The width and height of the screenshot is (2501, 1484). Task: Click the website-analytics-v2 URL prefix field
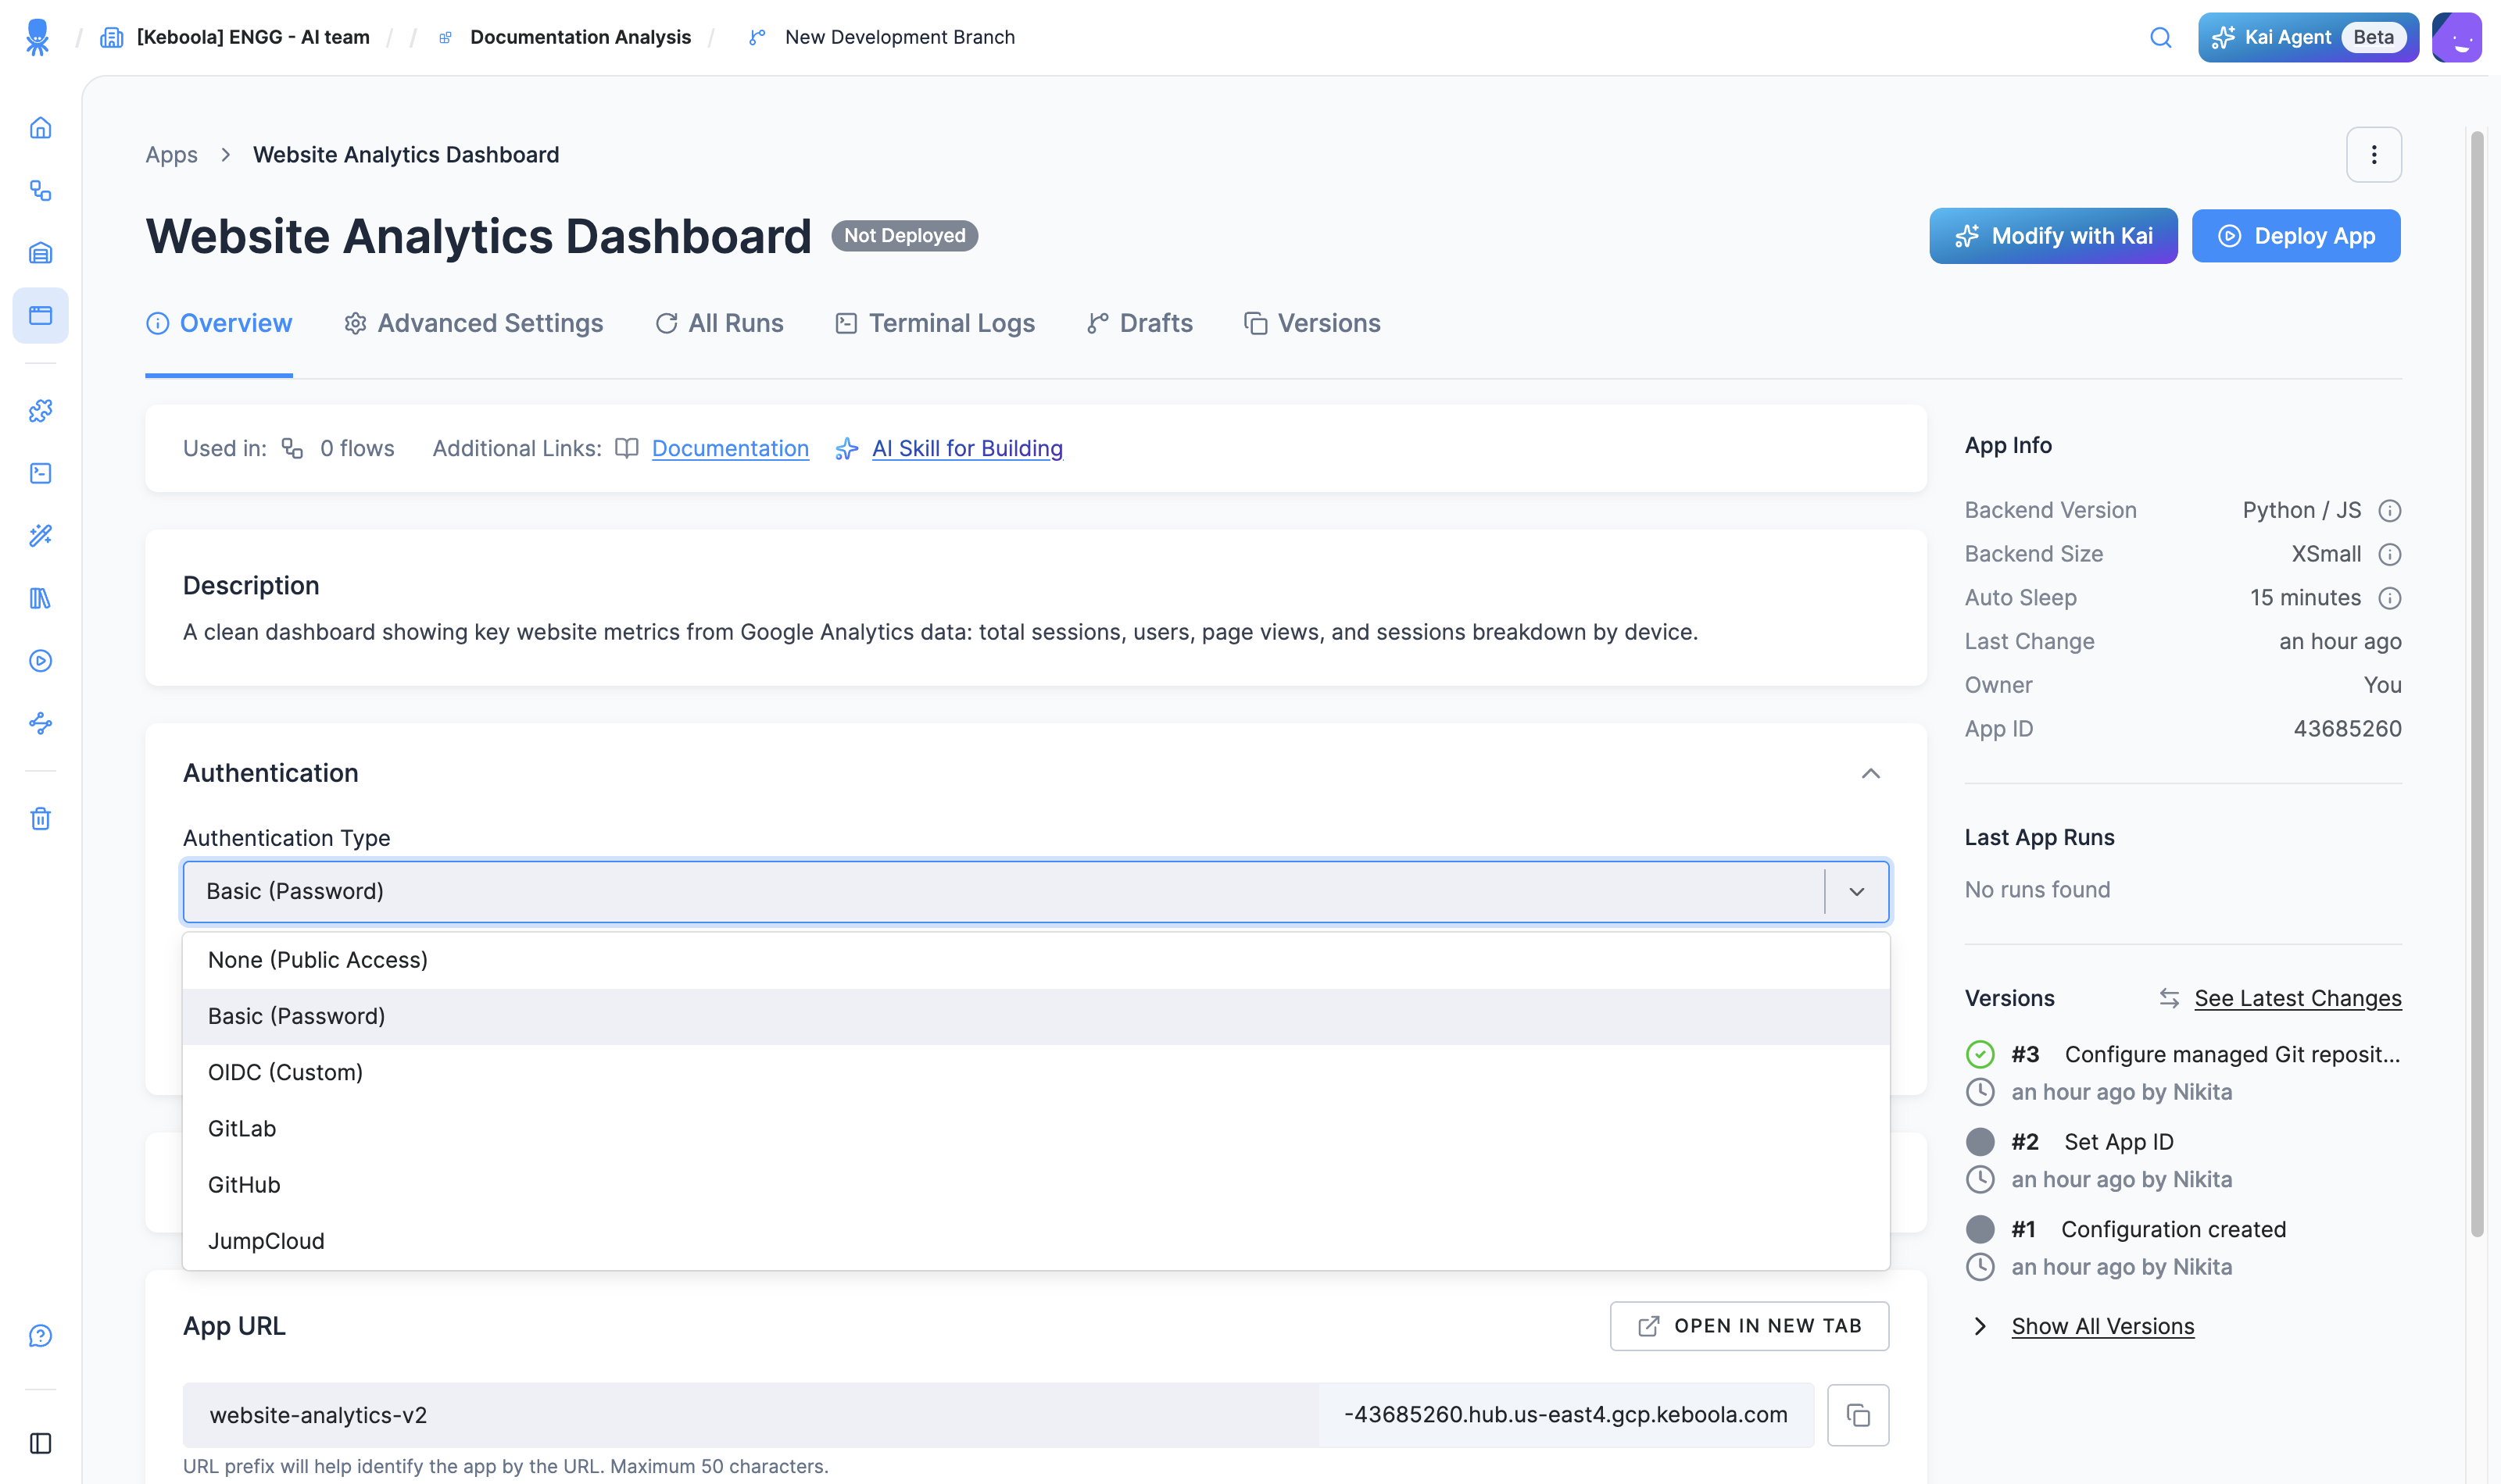pyautogui.click(x=750, y=1415)
